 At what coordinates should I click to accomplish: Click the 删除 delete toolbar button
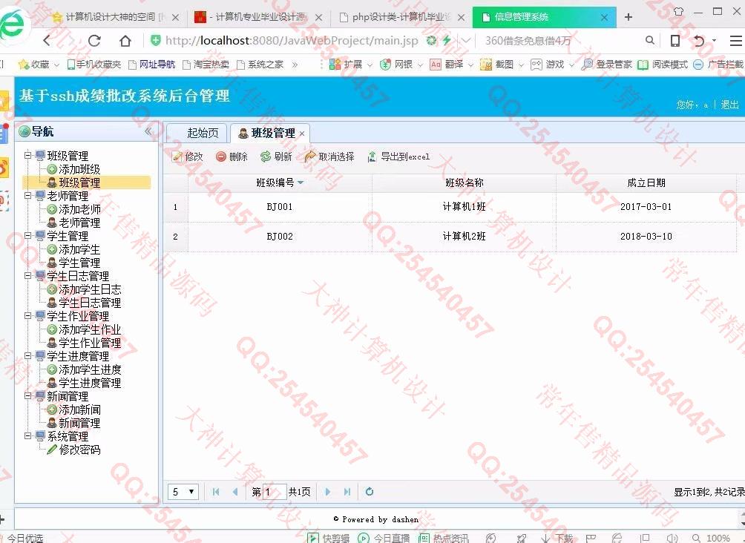[x=232, y=157]
